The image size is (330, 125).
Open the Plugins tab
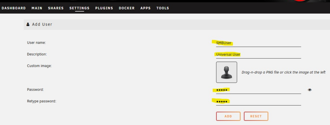pyautogui.click(x=104, y=8)
